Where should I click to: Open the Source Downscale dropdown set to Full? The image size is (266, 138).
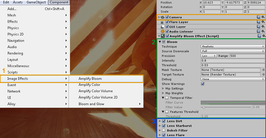(232, 51)
